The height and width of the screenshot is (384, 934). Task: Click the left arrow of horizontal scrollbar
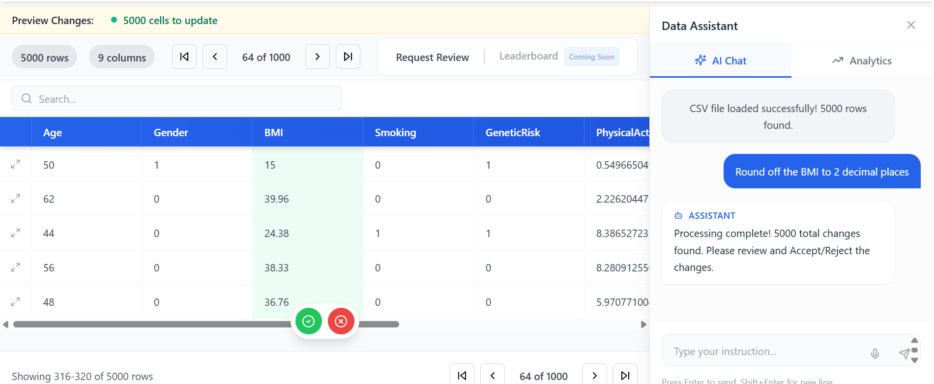(5, 325)
